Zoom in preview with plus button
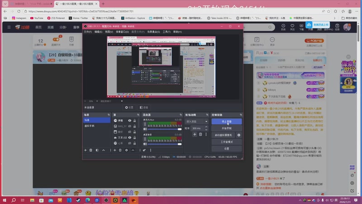Screen dimensions: 362x204 click(97, 101)
